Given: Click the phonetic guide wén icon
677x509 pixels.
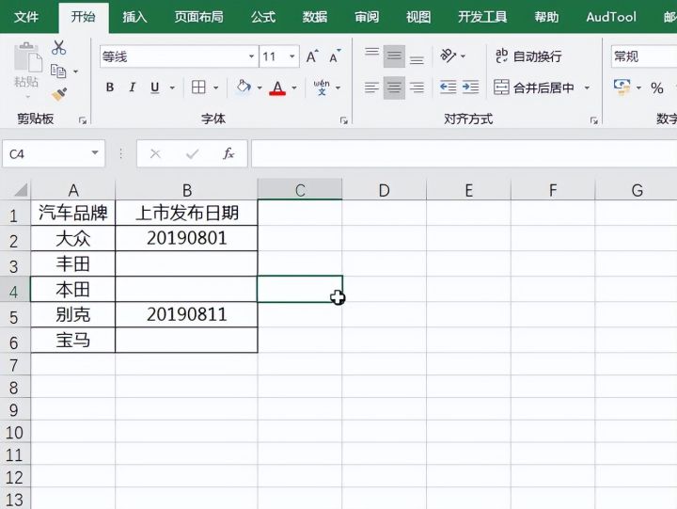Looking at the screenshot, I should [x=322, y=87].
